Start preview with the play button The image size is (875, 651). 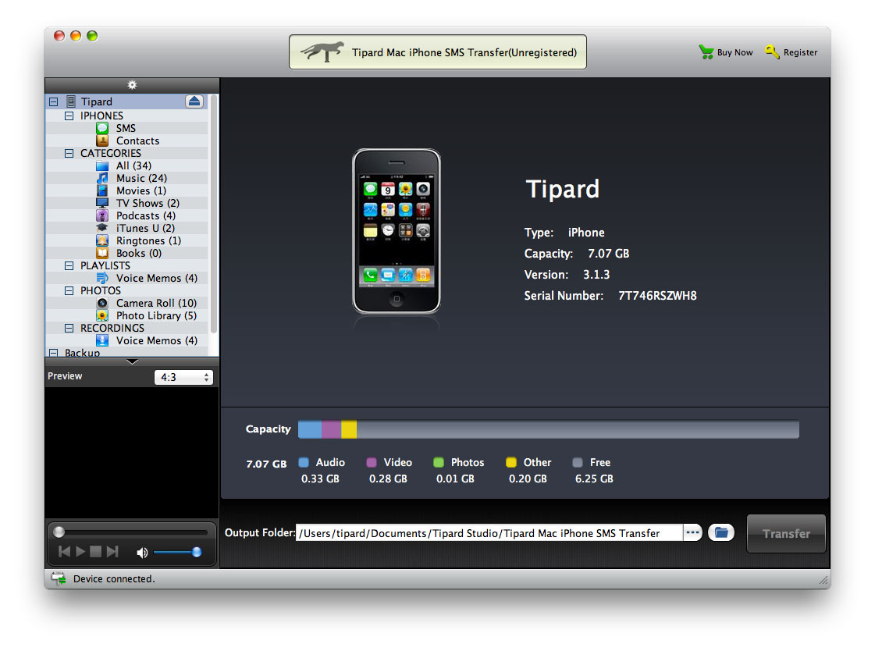(x=80, y=552)
